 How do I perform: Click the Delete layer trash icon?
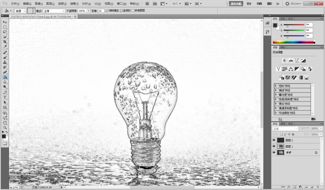pyautogui.click(x=317, y=187)
